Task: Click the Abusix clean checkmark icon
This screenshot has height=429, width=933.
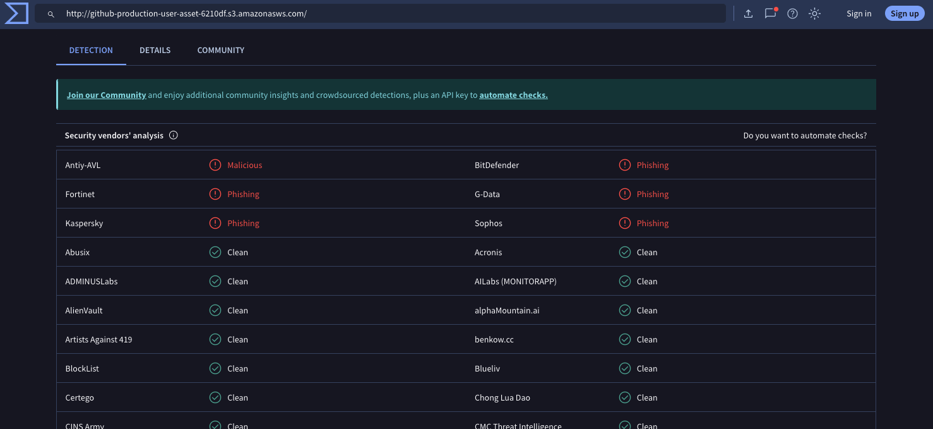Action: point(215,252)
